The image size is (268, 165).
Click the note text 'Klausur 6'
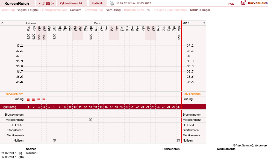32,153
